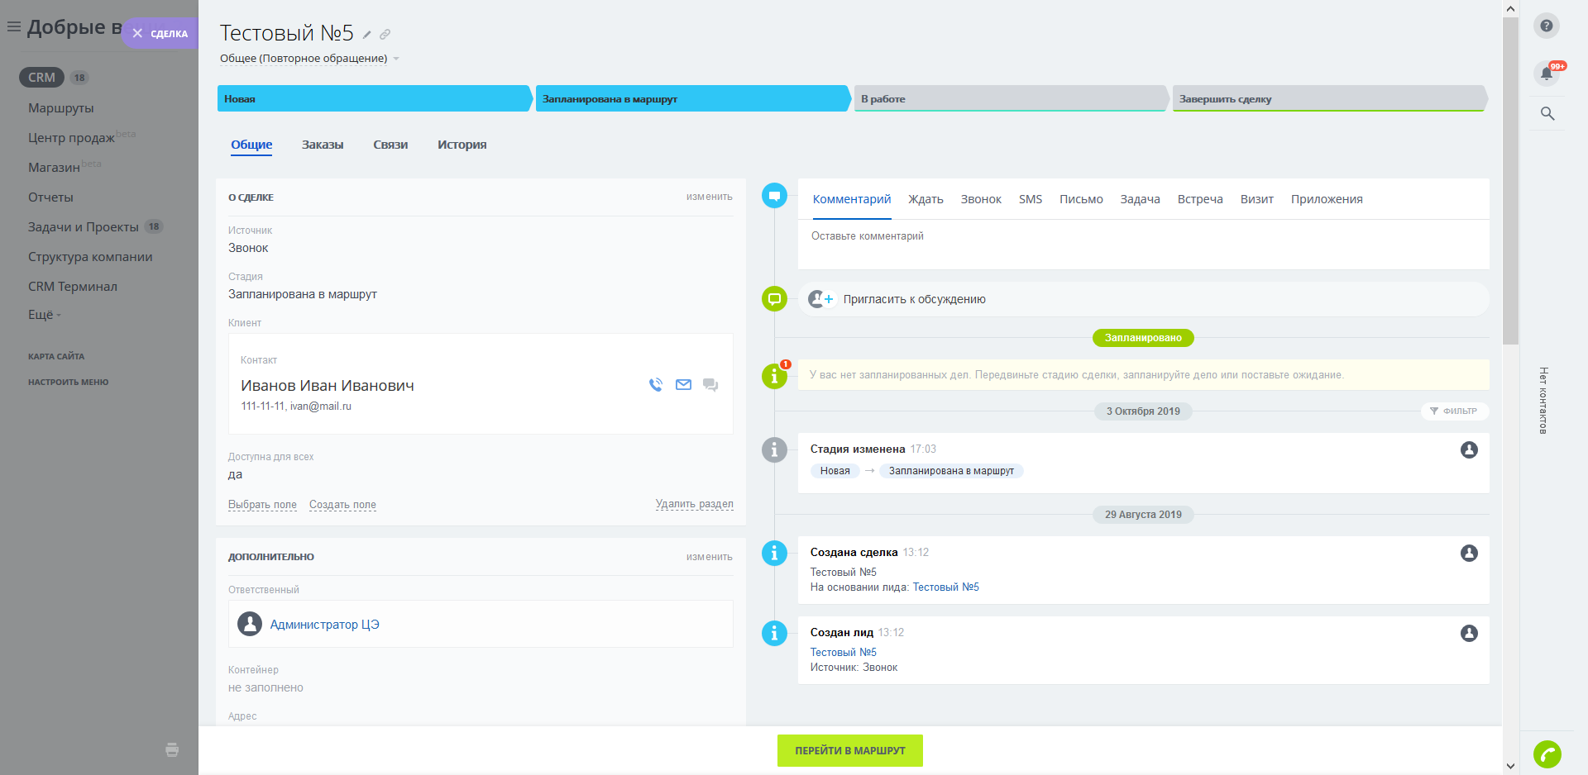This screenshot has width=1588, height=775.
Task: Send email to contact via envelope icon
Action: tap(683, 384)
